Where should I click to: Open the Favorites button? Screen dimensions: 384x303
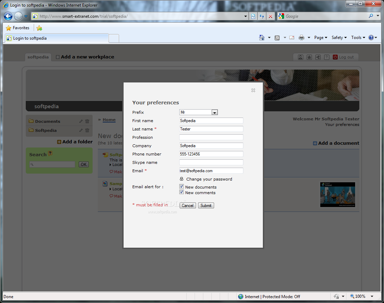click(x=18, y=28)
